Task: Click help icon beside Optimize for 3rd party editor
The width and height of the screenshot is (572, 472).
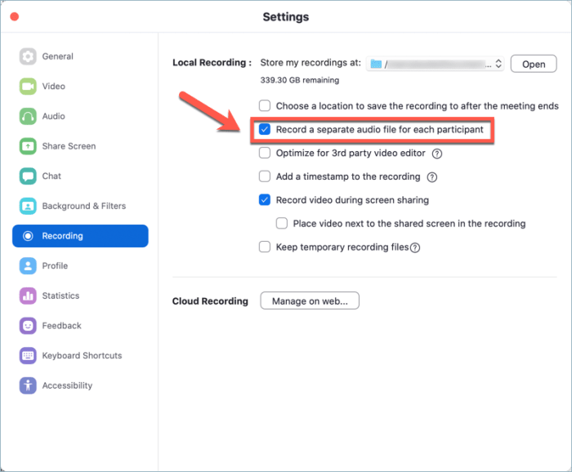Action: [437, 154]
